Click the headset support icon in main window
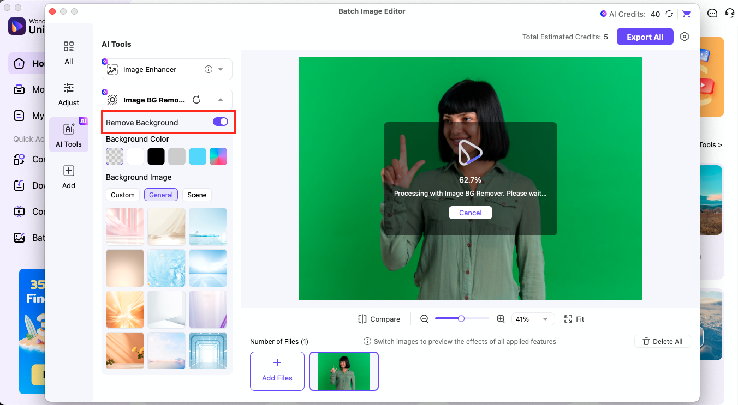Viewport: 738px width, 405px height. tap(730, 13)
